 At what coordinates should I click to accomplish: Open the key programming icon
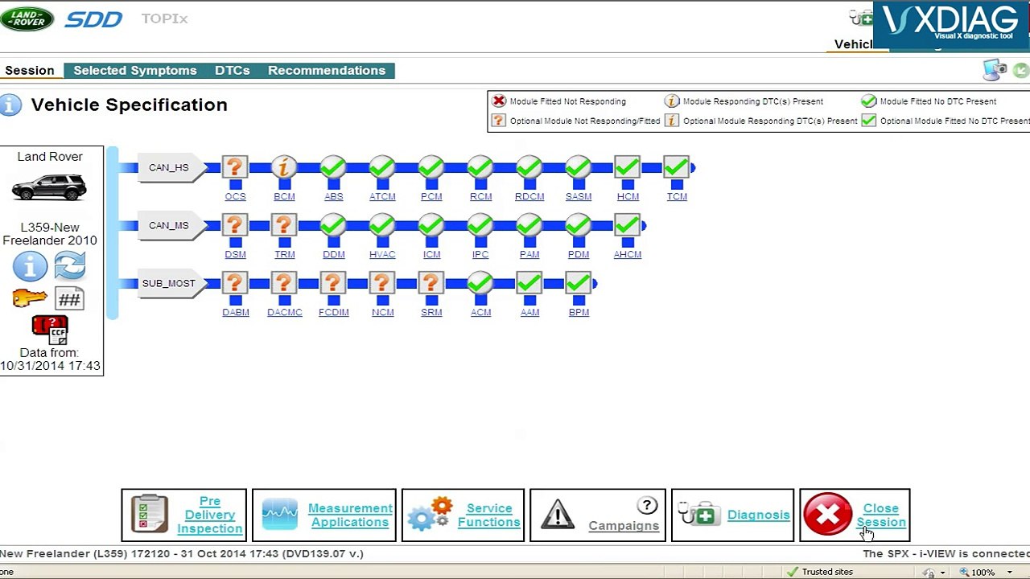pyautogui.click(x=30, y=299)
